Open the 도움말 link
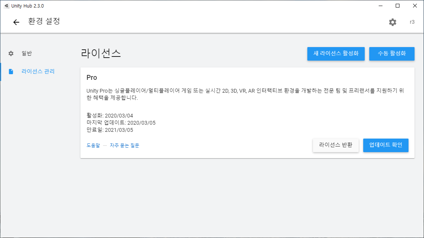This screenshot has width=424, height=238. 93,145
